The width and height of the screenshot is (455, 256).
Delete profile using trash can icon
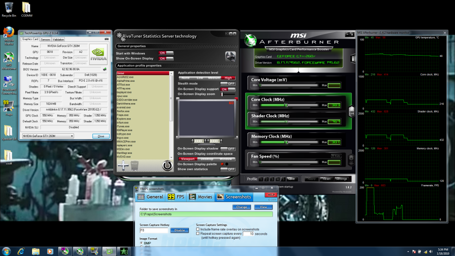(134, 166)
